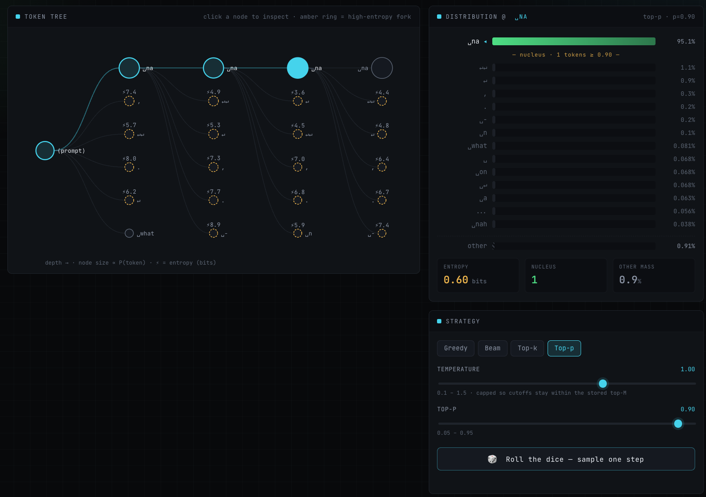
Task: Click the fork node with entropy 7.3
Action: pos(213,167)
